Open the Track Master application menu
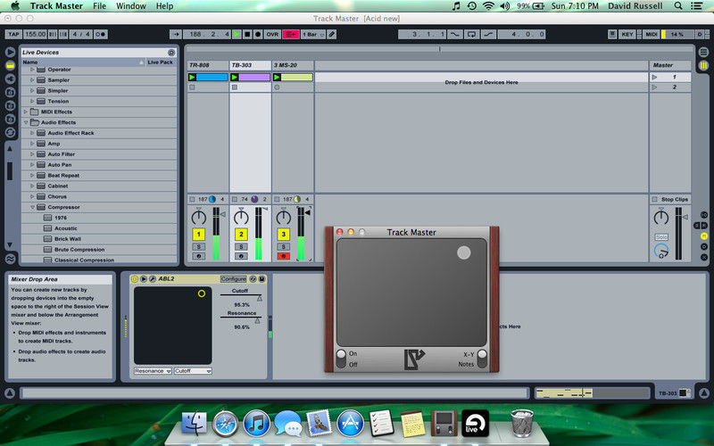Image resolution: width=714 pixels, height=446 pixels. (56, 6)
